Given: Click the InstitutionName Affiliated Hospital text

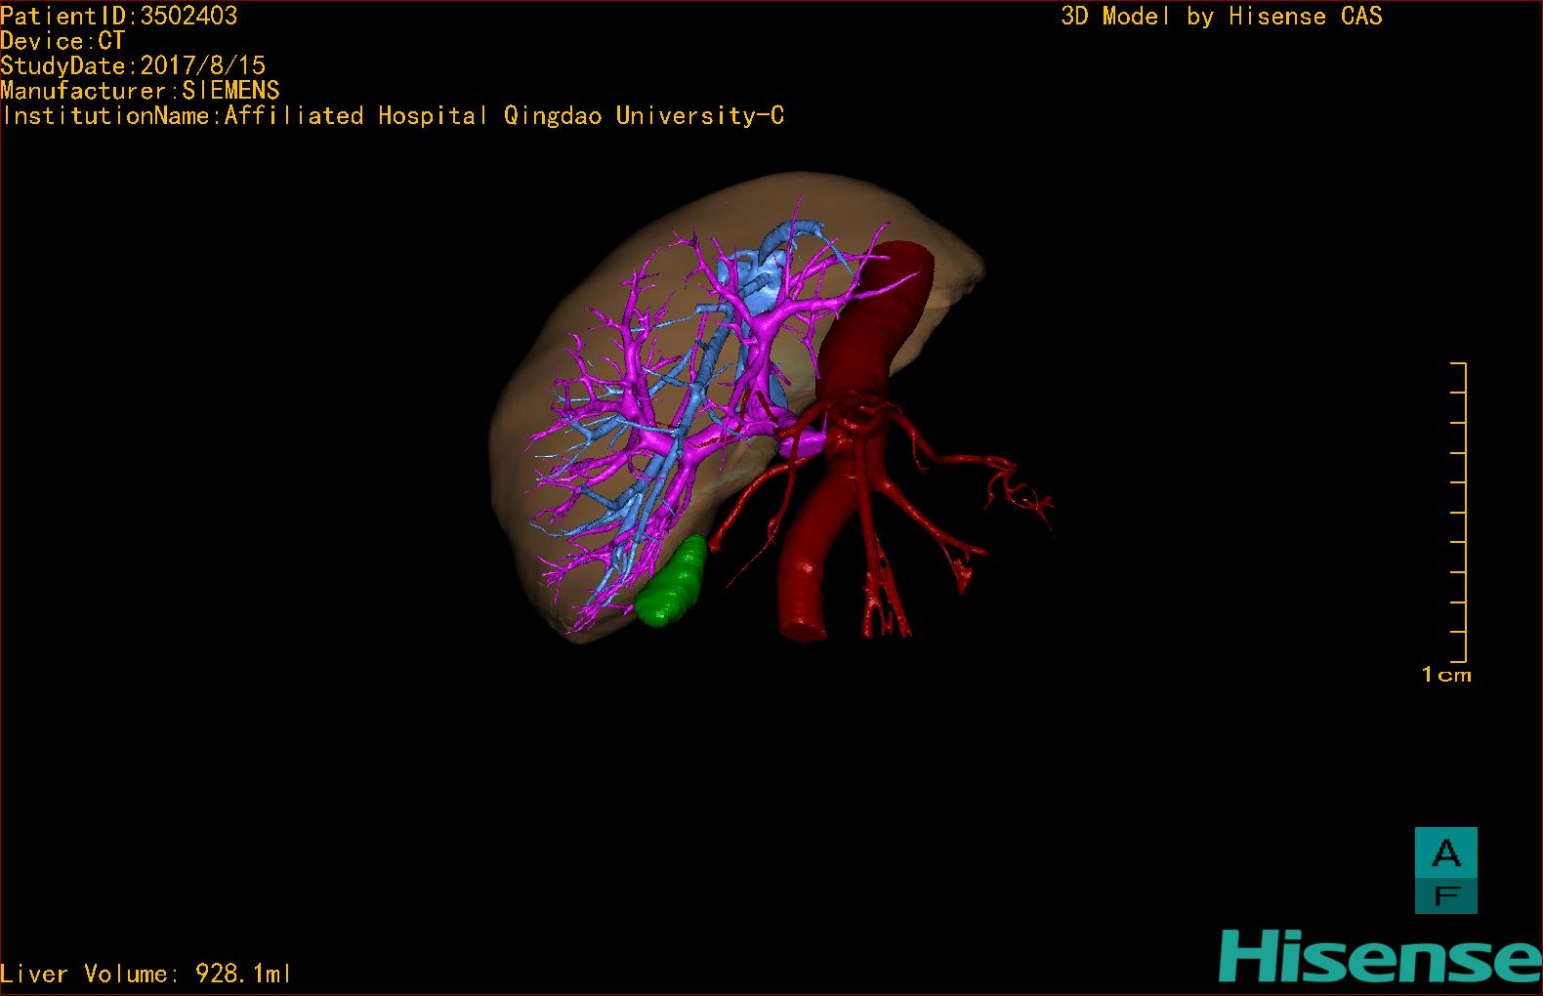Looking at the screenshot, I should coord(394,116).
